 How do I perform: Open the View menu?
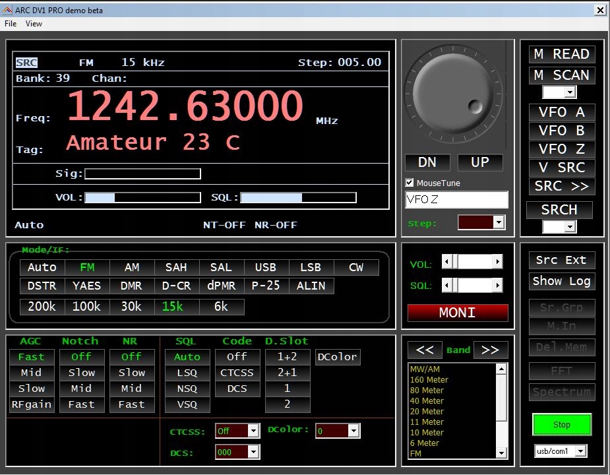point(34,24)
